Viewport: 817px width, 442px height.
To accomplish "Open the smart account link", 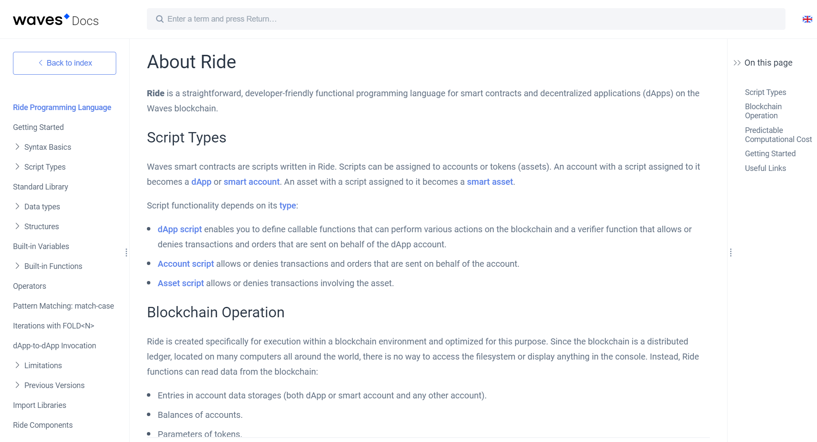I will pyautogui.click(x=251, y=182).
